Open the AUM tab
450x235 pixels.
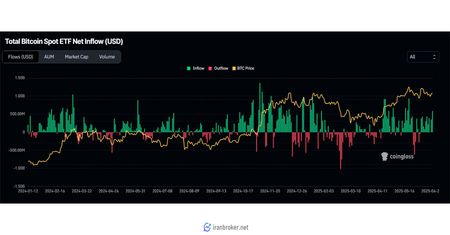(49, 57)
